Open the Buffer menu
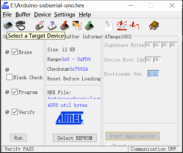 (x=23, y=15)
